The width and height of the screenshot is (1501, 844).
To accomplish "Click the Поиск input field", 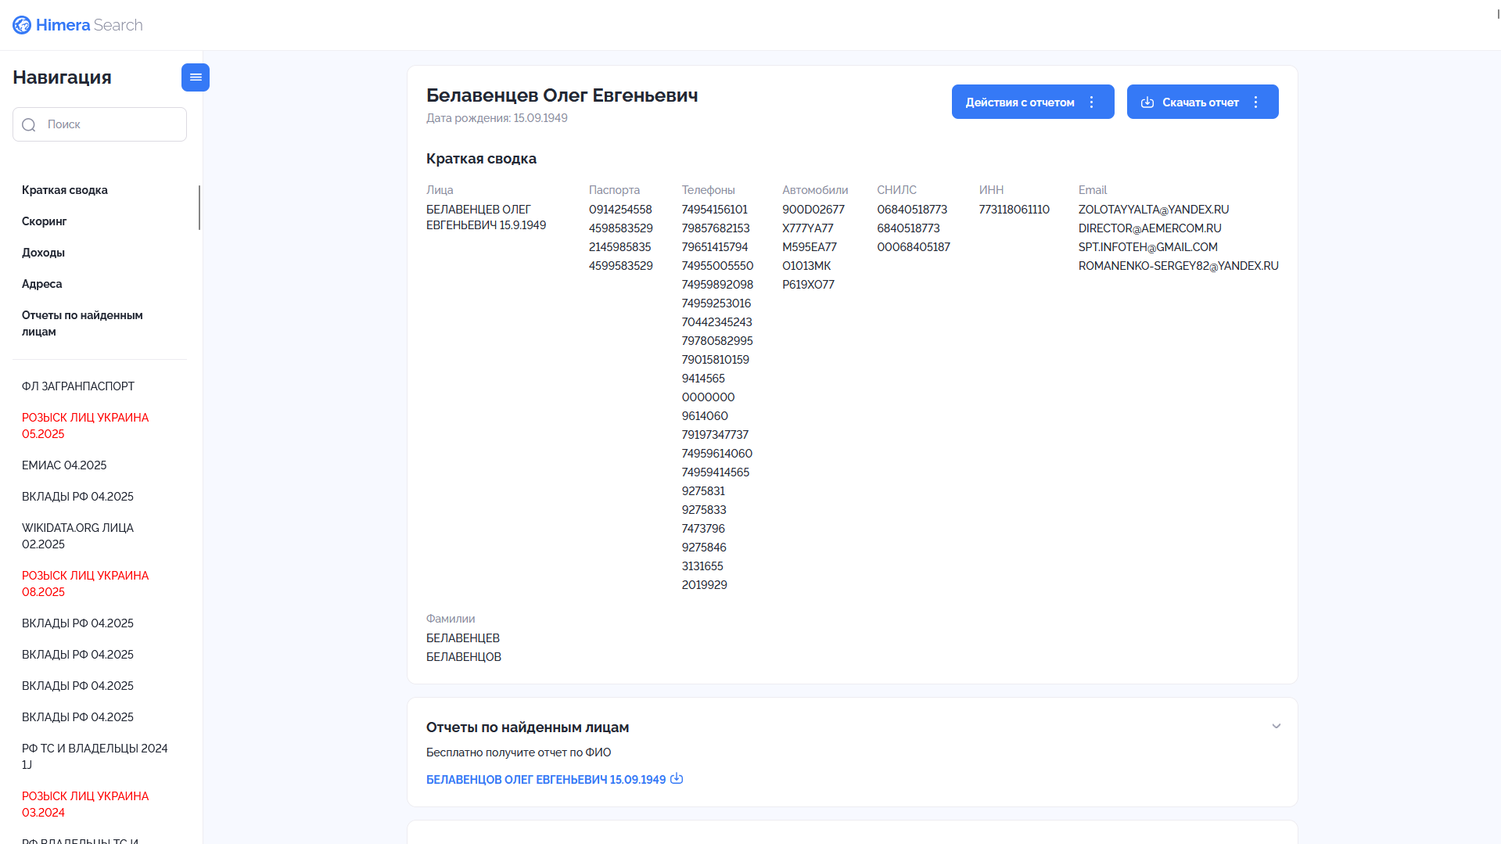I will point(99,124).
